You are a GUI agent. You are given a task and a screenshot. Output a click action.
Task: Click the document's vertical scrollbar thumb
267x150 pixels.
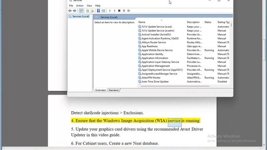[264, 50]
